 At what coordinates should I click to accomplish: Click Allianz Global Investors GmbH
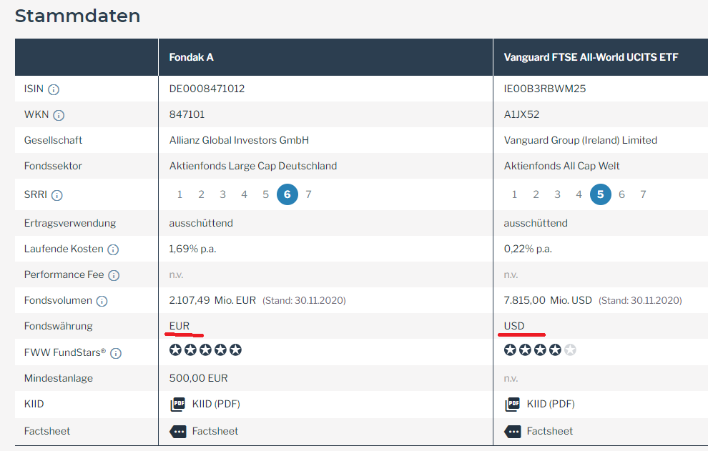pos(239,140)
